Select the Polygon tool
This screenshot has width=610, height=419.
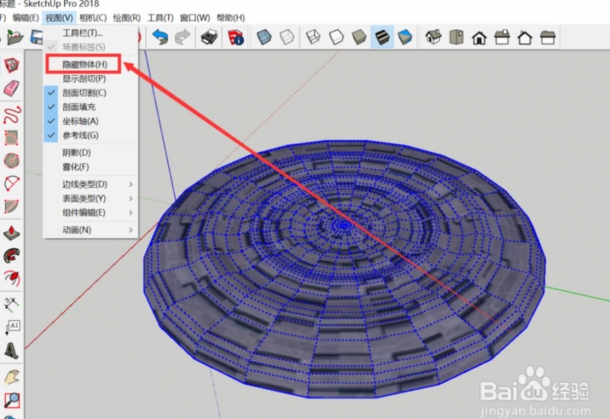point(11,160)
